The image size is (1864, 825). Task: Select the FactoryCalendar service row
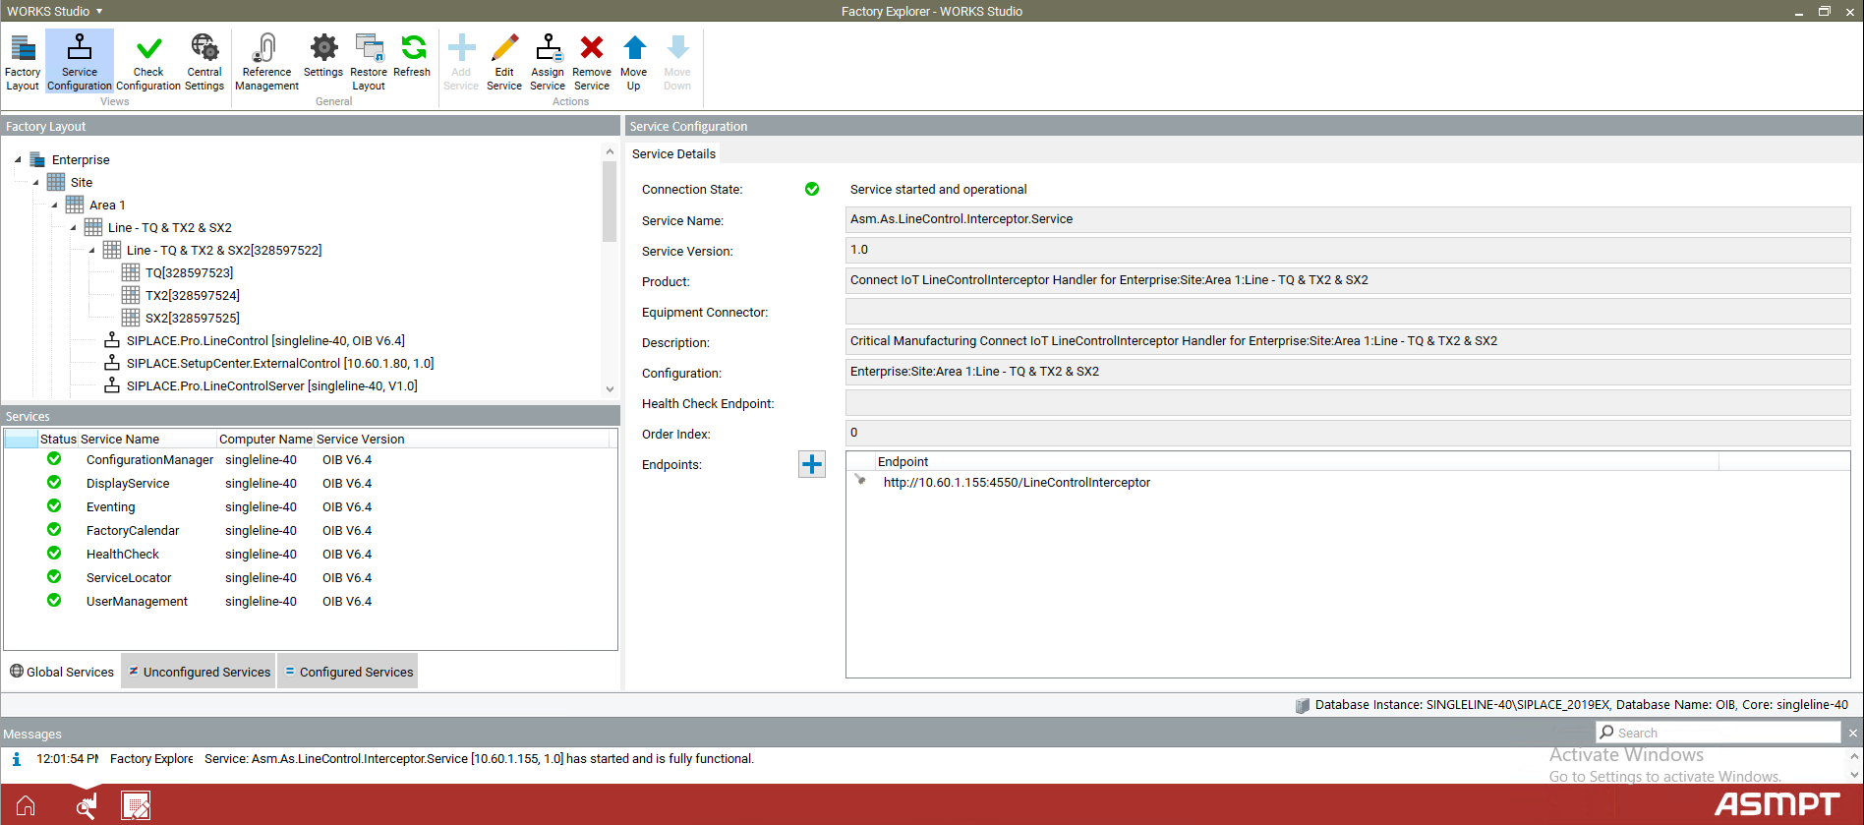click(x=311, y=530)
